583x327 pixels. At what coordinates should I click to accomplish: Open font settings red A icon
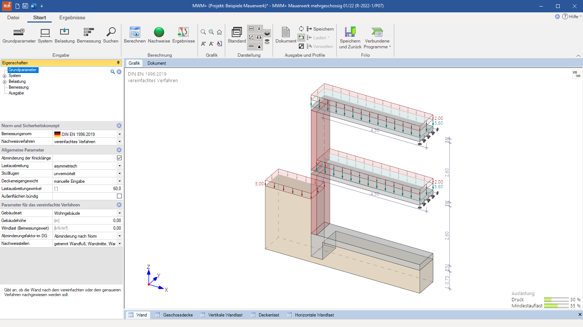(x=219, y=44)
